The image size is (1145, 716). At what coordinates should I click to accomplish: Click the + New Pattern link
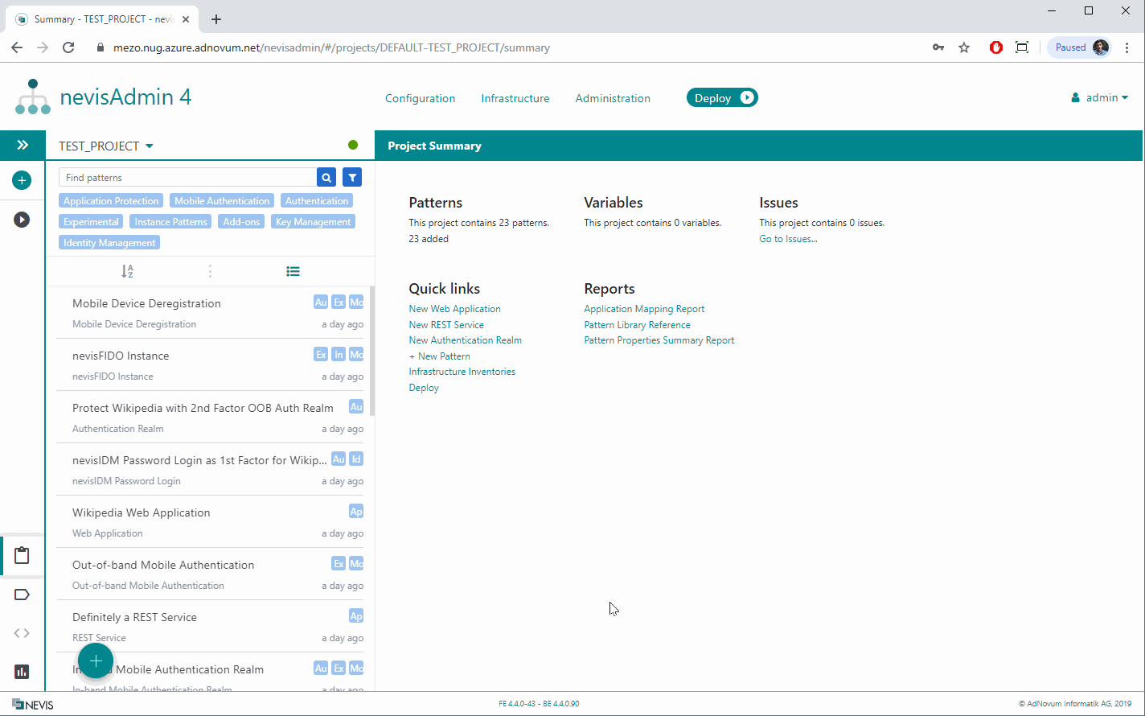pyautogui.click(x=439, y=356)
